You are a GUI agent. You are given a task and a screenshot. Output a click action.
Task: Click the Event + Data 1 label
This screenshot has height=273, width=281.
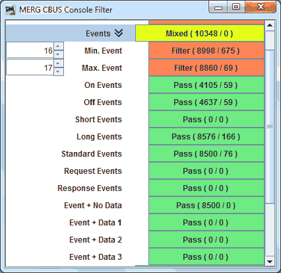[x=96, y=223]
